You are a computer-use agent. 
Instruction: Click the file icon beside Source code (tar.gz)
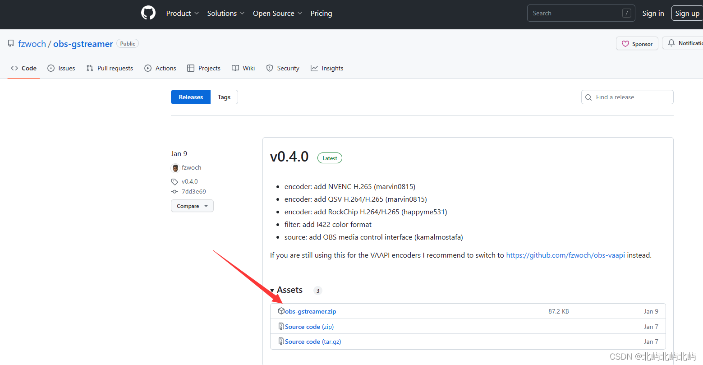coord(281,341)
